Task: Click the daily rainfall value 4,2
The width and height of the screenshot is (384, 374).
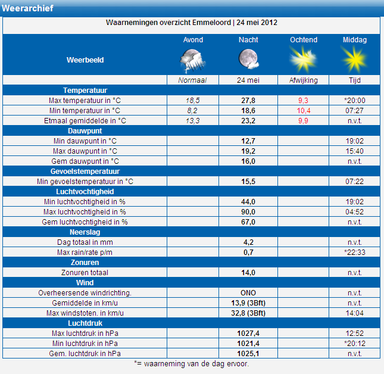Action: (x=248, y=242)
